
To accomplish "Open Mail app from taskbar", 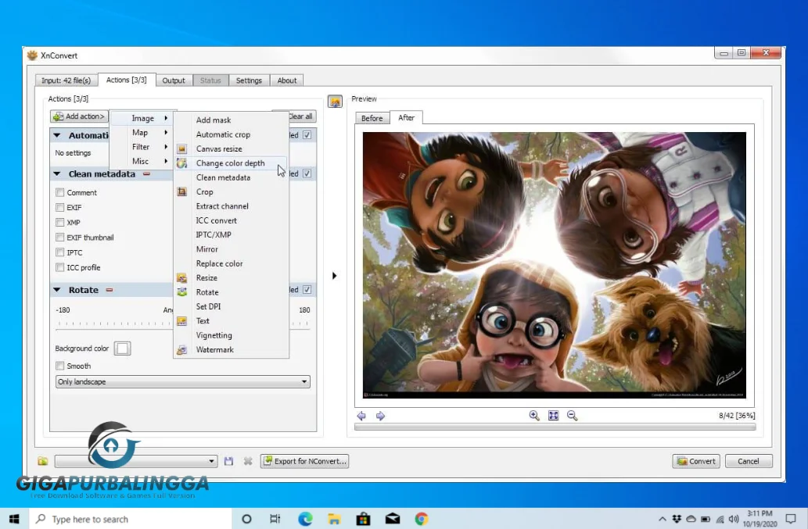I will 393,519.
